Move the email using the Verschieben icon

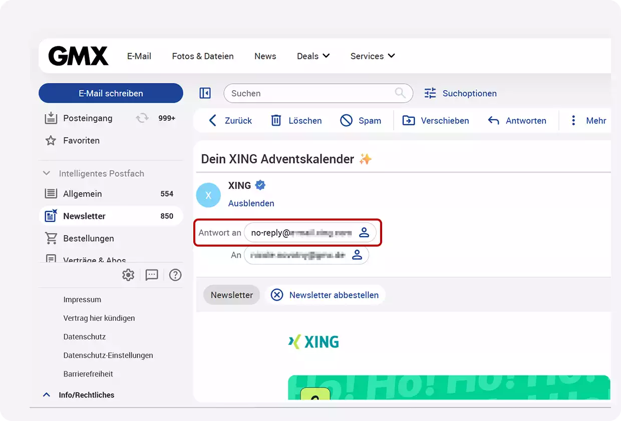pos(409,120)
